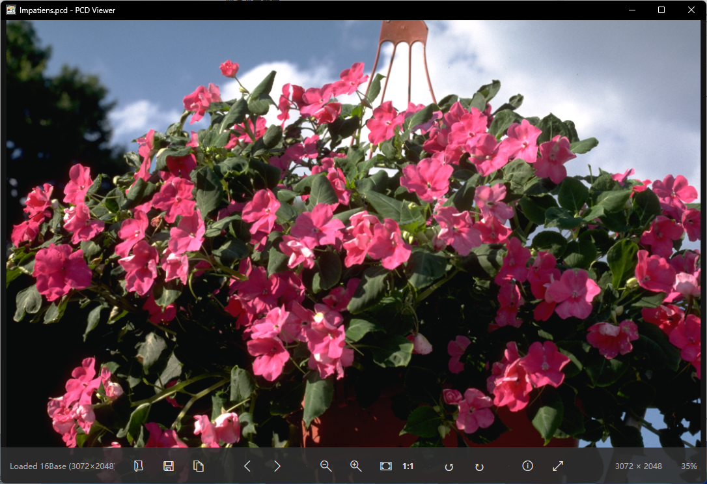Image resolution: width=707 pixels, height=484 pixels.
Task: Save the image with the floppy disk icon
Action: coord(169,466)
